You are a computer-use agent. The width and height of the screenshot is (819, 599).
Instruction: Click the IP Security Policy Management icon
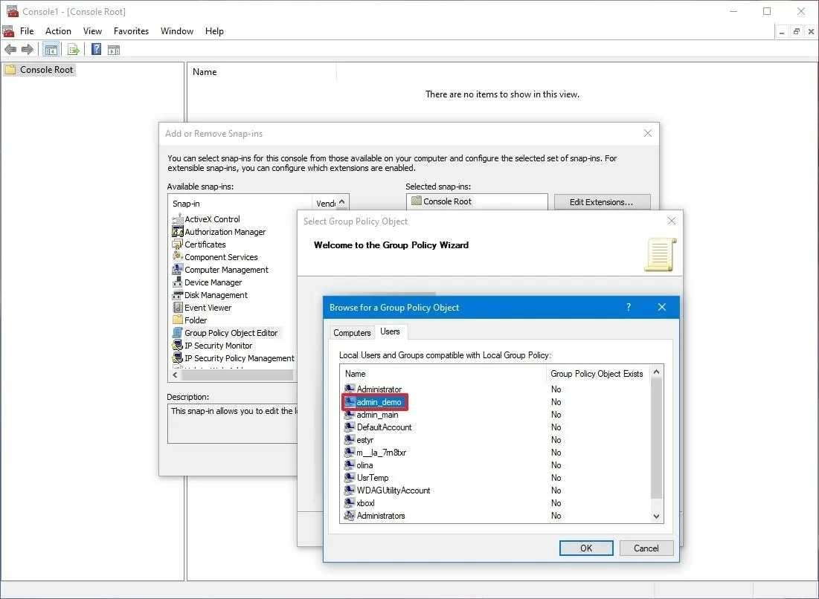point(178,358)
